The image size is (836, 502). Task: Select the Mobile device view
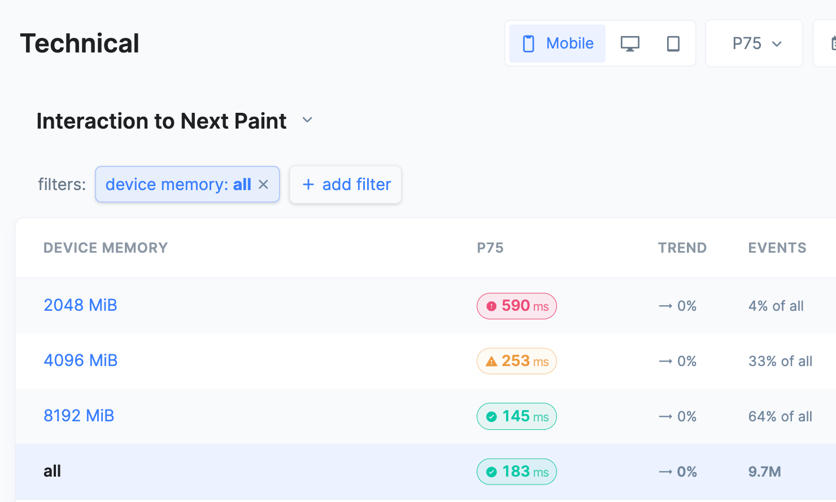coord(557,43)
